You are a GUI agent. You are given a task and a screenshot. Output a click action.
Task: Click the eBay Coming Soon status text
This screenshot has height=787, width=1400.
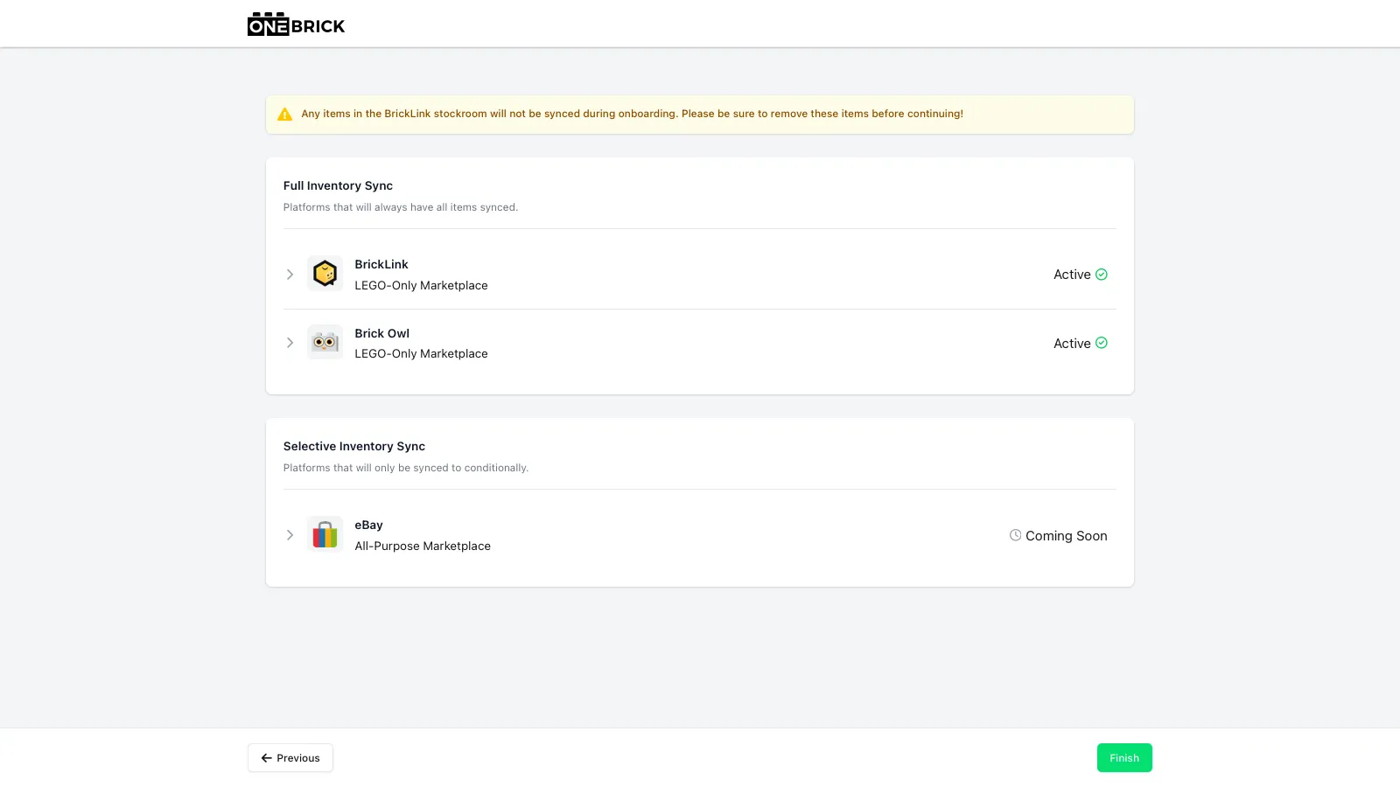pos(1067,536)
